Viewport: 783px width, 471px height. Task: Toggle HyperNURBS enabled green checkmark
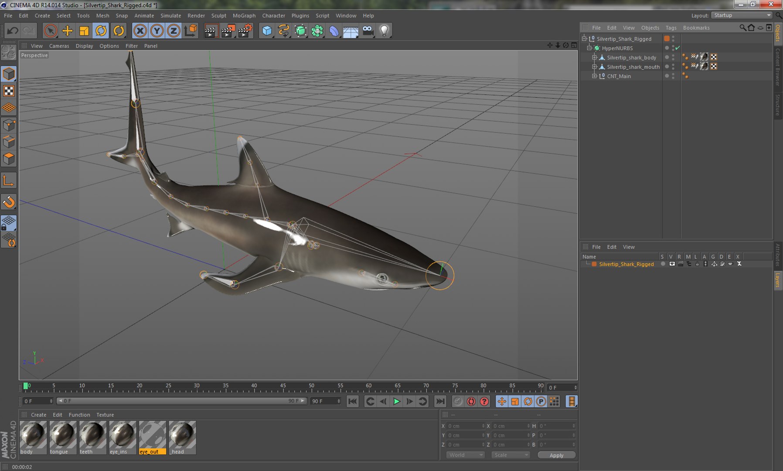677,48
